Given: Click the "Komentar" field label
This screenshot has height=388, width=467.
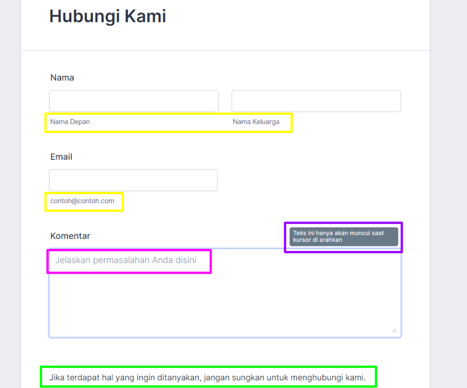Looking at the screenshot, I should [70, 236].
